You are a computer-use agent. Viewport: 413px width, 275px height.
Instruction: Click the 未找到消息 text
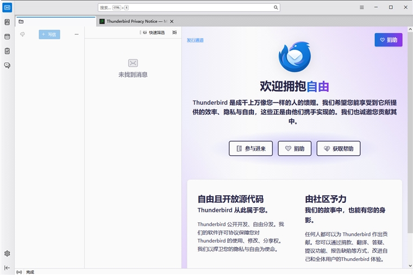click(x=133, y=74)
